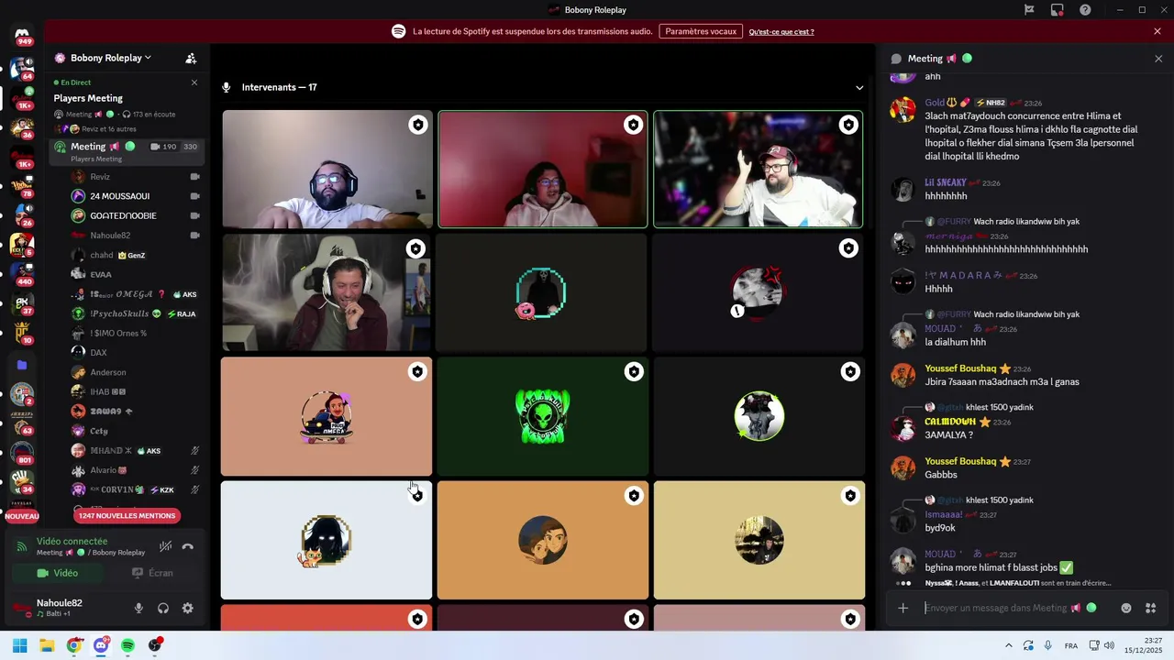Toggle noise suppression icon next to Vidéo connectée
Viewport: 1174px width, 660px height.
pos(165,546)
